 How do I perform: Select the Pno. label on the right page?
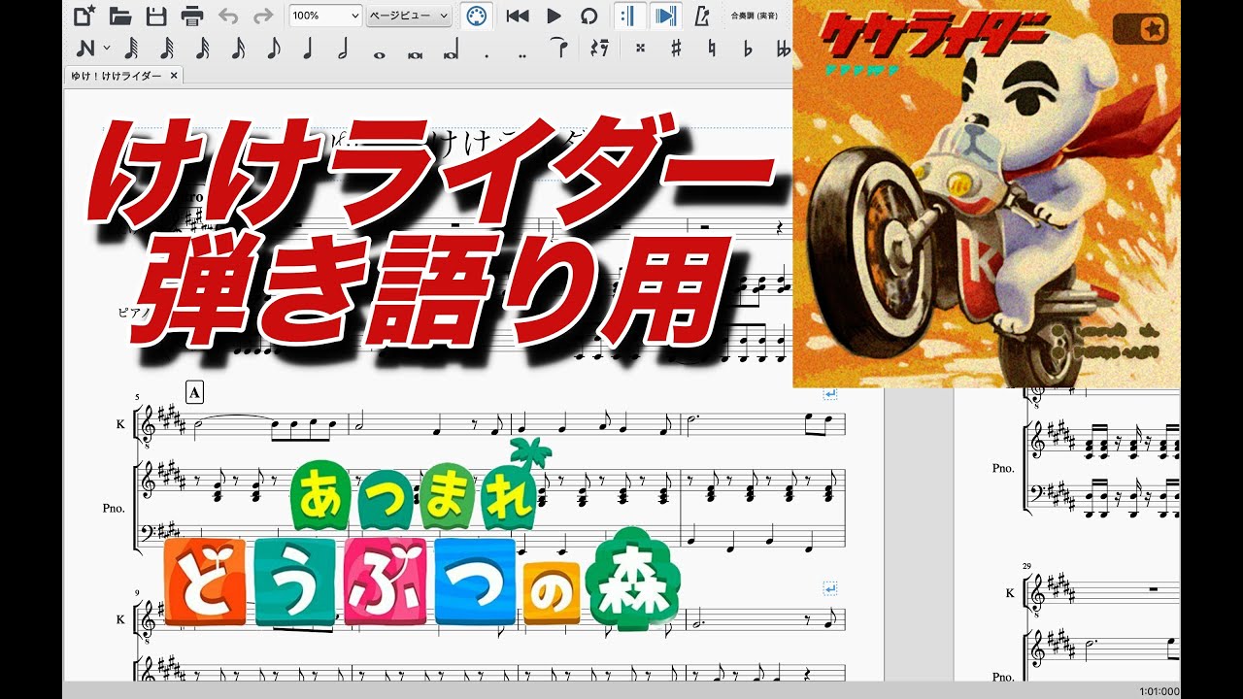tap(1003, 468)
